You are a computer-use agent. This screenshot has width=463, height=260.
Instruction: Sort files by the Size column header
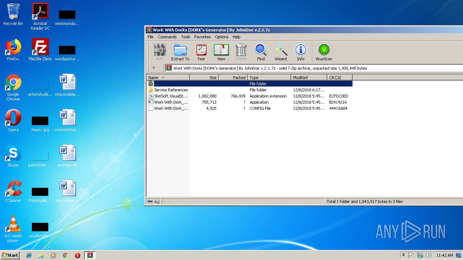click(x=204, y=78)
